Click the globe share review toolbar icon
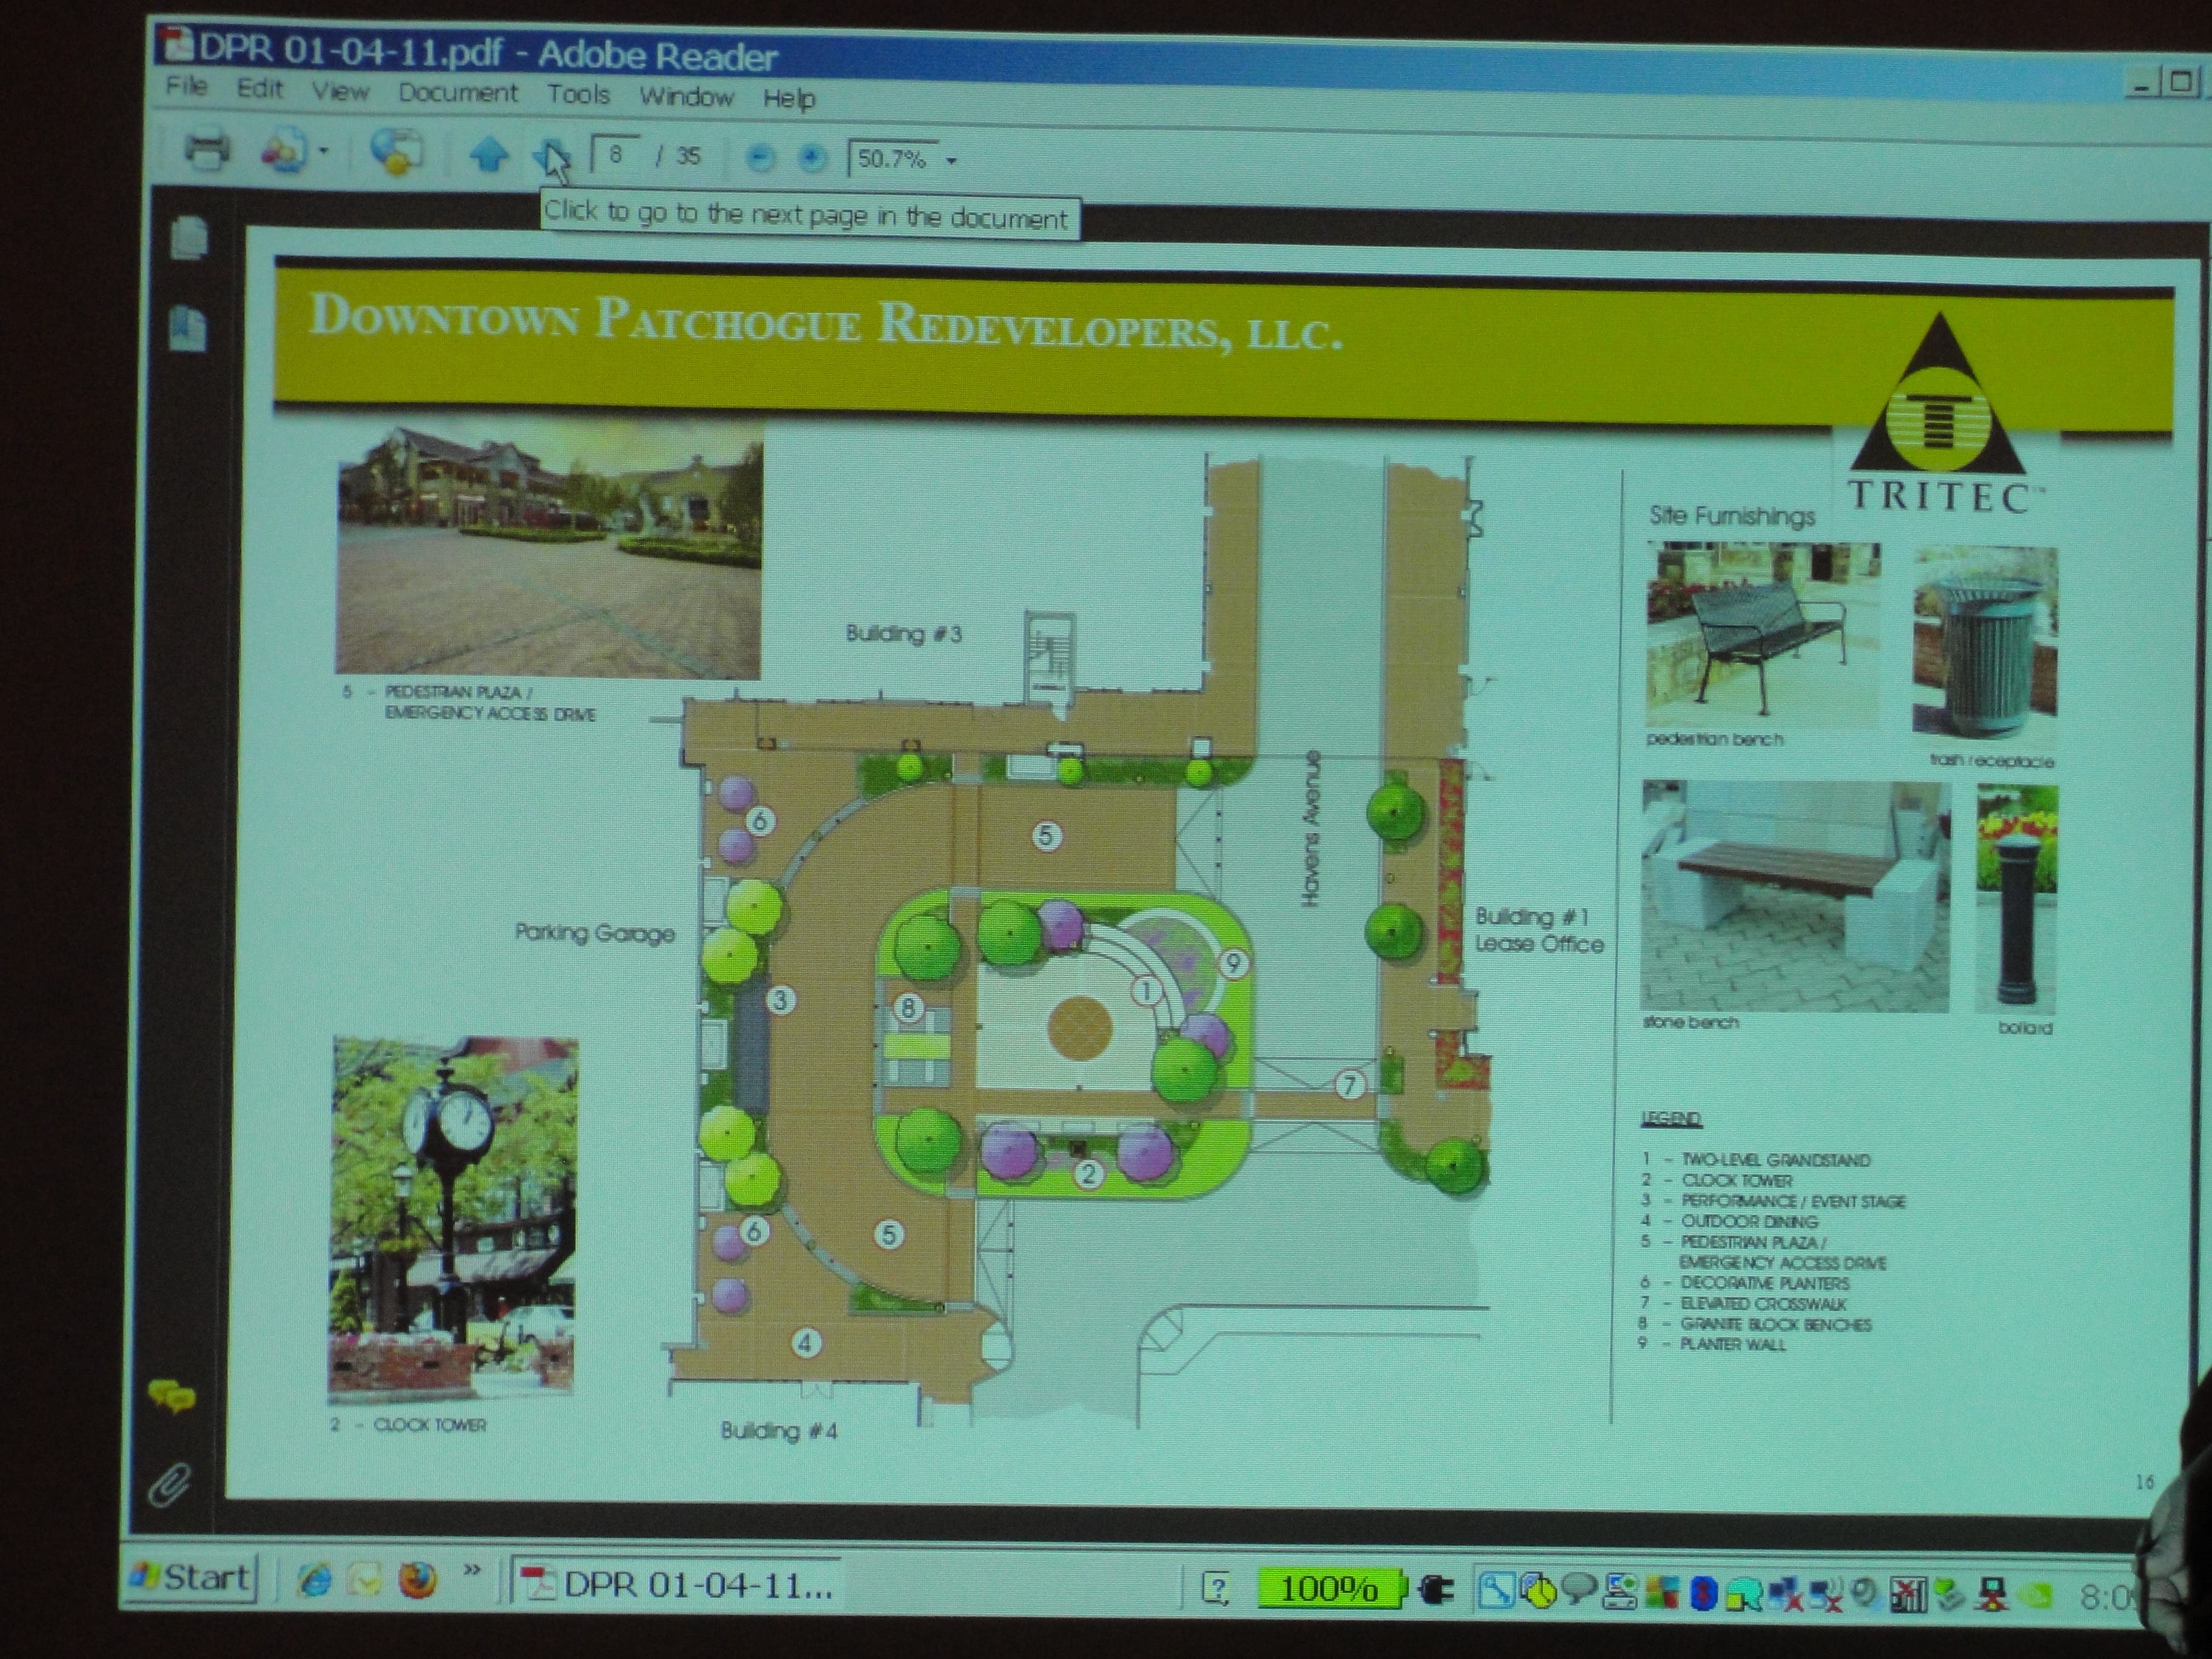 [x=396, y=153]
